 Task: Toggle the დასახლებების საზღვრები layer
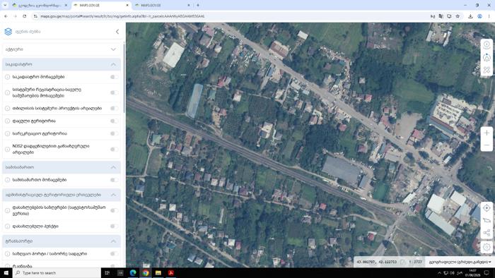pos(114,210)
